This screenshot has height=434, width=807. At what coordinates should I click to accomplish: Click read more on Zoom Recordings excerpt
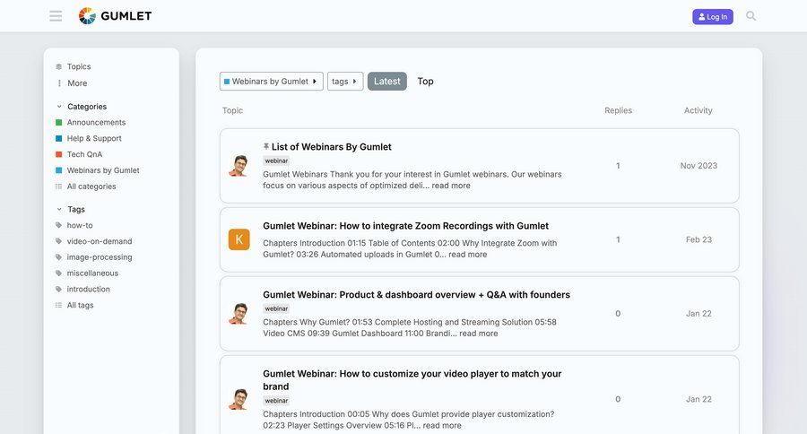(467, 255)
